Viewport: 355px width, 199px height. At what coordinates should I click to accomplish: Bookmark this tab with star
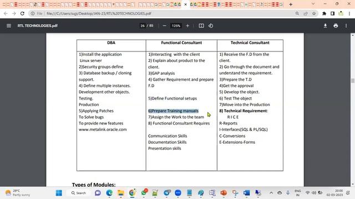314,13
